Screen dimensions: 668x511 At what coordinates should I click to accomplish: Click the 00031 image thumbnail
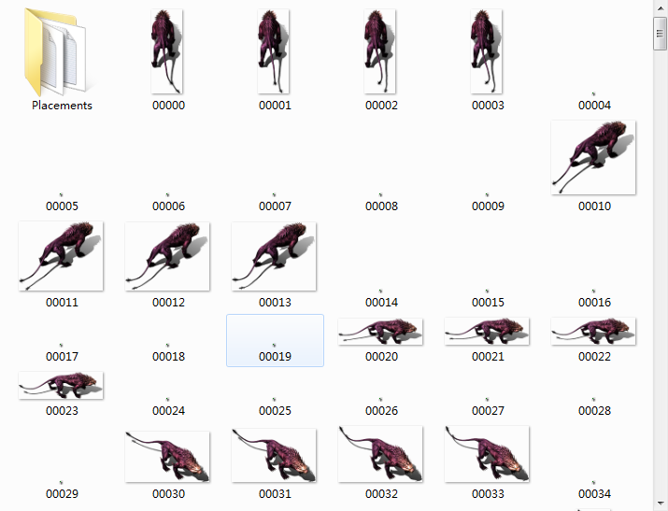[x=274, y=456]
